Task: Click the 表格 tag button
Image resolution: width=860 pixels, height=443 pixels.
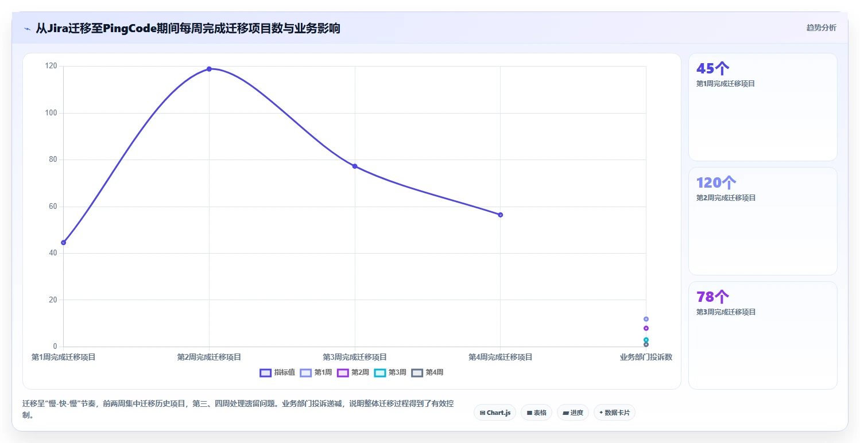Action: pos(536,413)
